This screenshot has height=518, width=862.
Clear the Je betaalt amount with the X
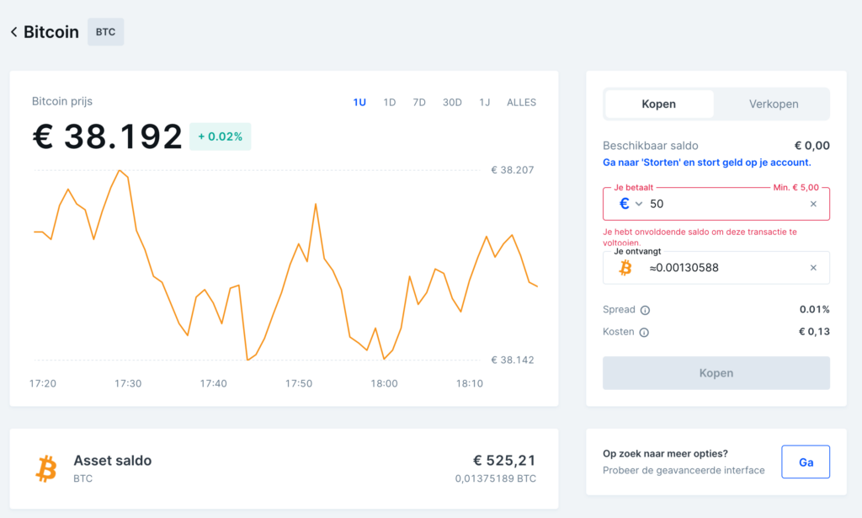pos(813,203)
